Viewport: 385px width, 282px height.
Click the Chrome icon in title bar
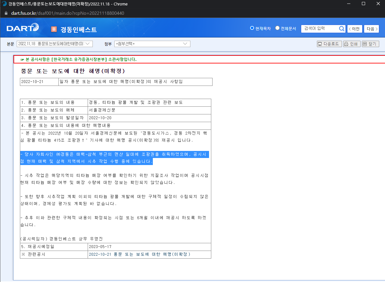[4, 4]
